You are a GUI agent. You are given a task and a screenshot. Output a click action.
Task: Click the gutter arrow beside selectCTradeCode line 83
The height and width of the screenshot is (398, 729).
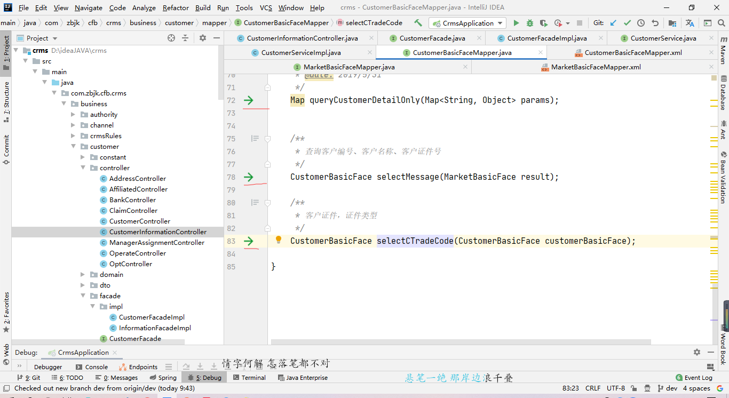[x=249, y=241]
